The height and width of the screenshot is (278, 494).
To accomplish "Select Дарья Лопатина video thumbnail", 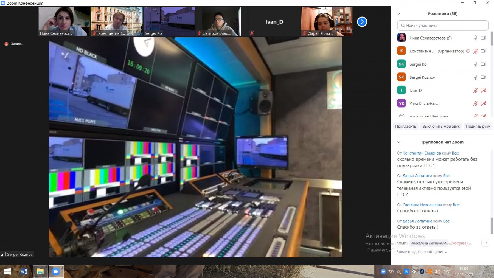I will tap(327, 22).
